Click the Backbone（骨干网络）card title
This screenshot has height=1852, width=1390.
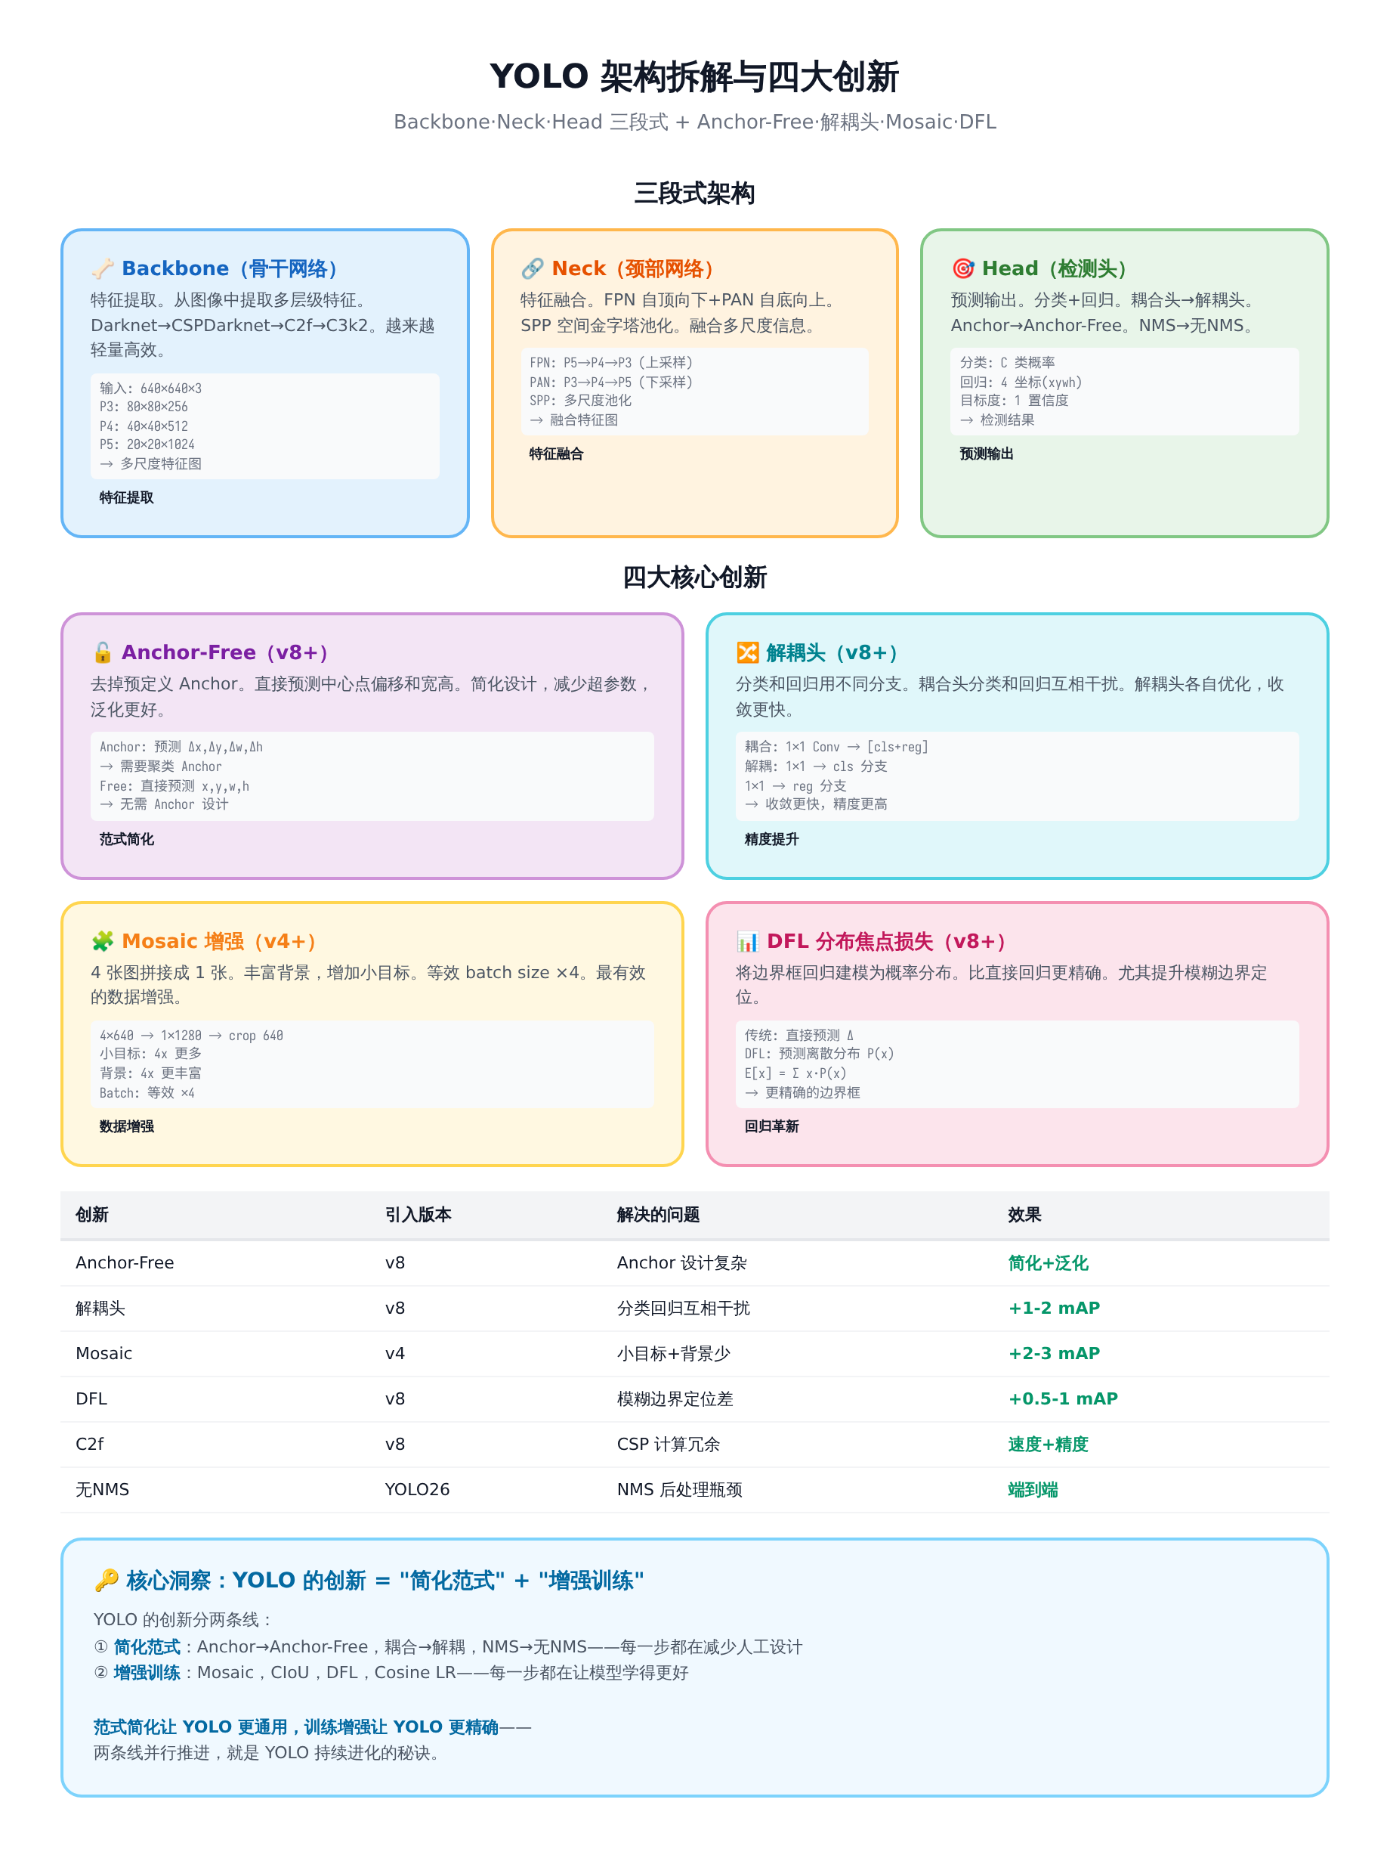coord(230,269)
